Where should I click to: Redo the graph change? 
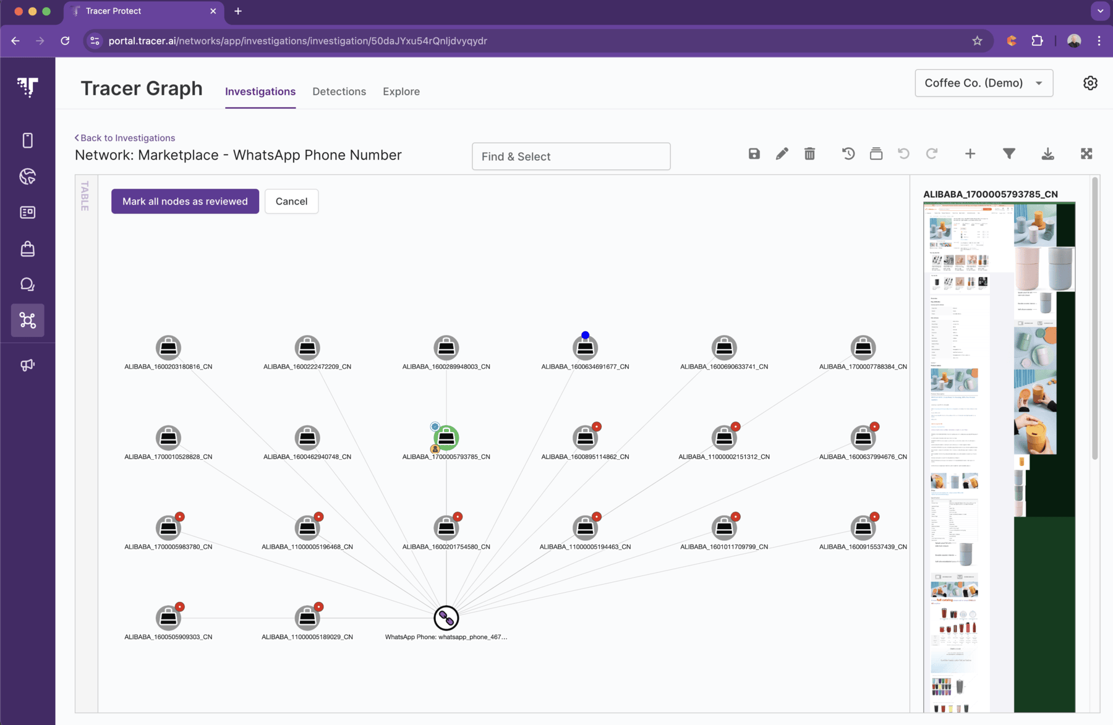point(932,154)
